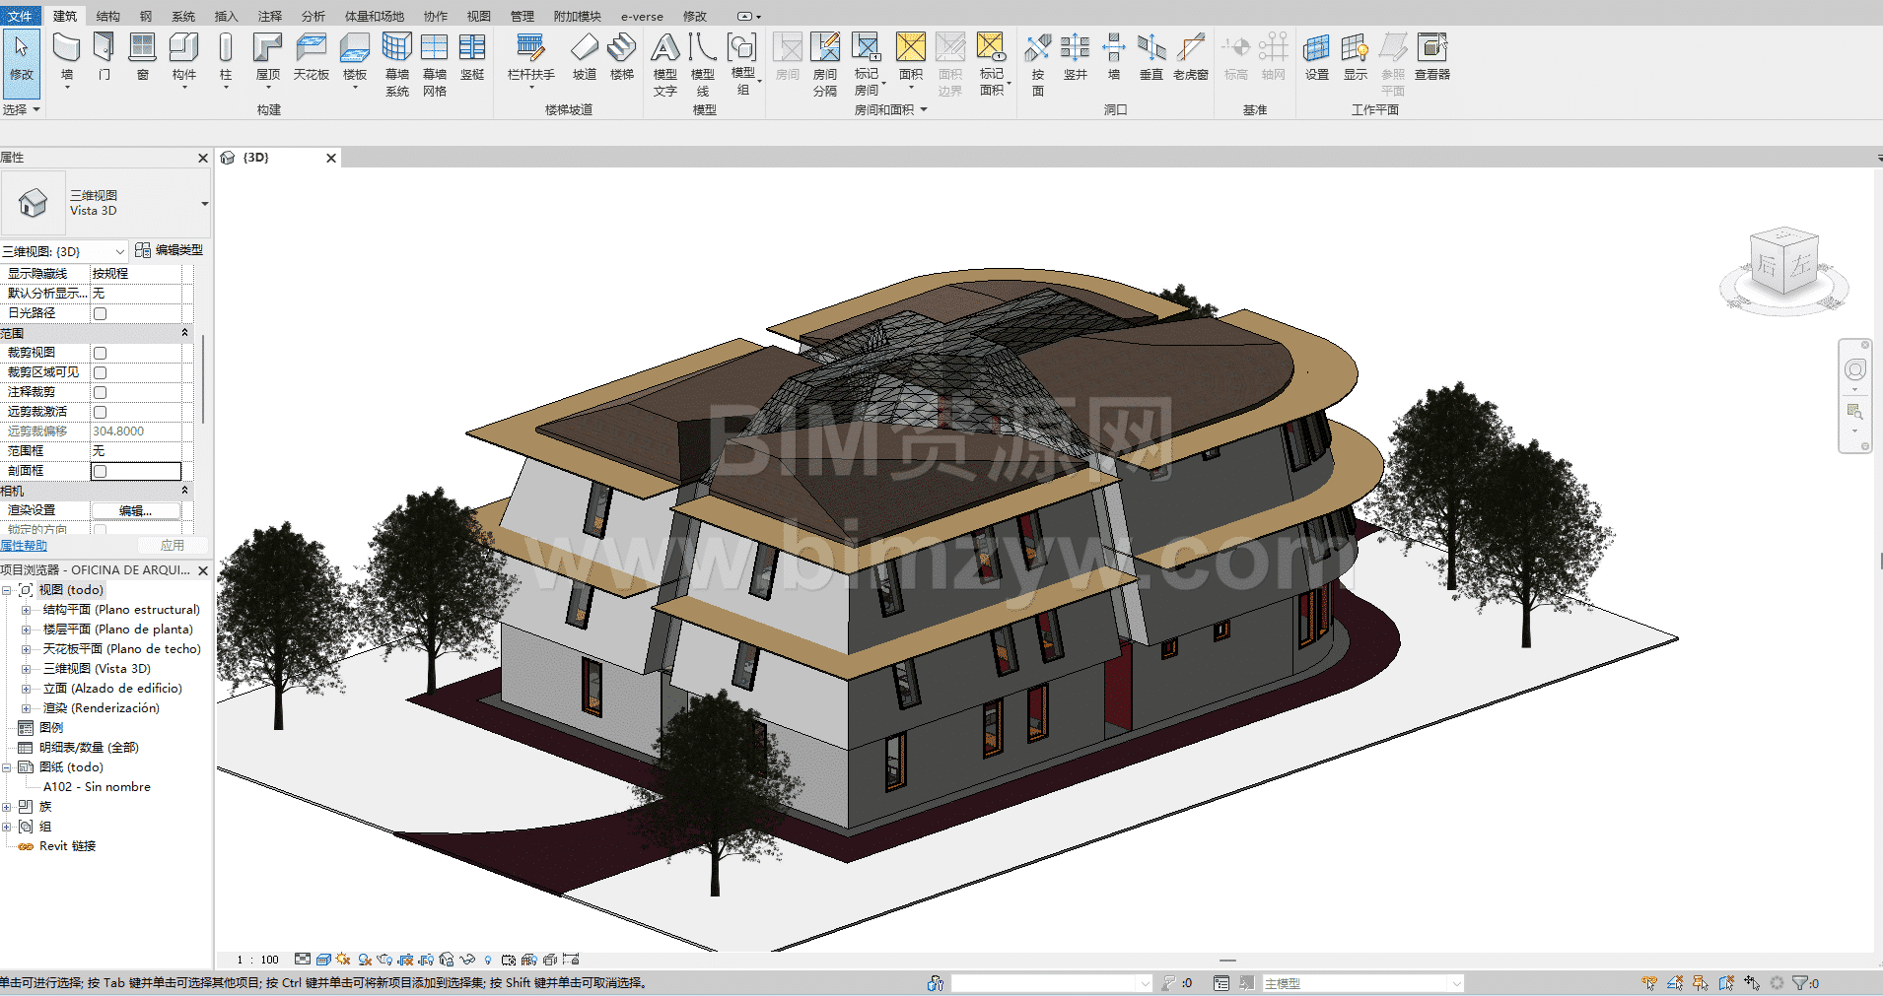Select the 门 (Door) tool
1883x996 pixels.
tap(104, 56)
